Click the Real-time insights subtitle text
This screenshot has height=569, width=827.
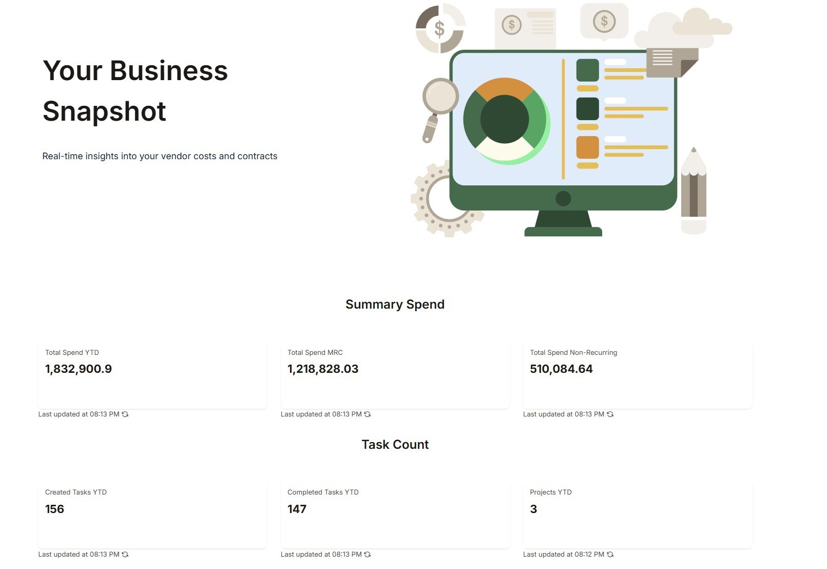click(160, 156)
